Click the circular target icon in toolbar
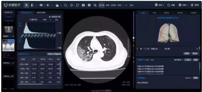Screen dimensions: 202x92 tap(26, 5)
